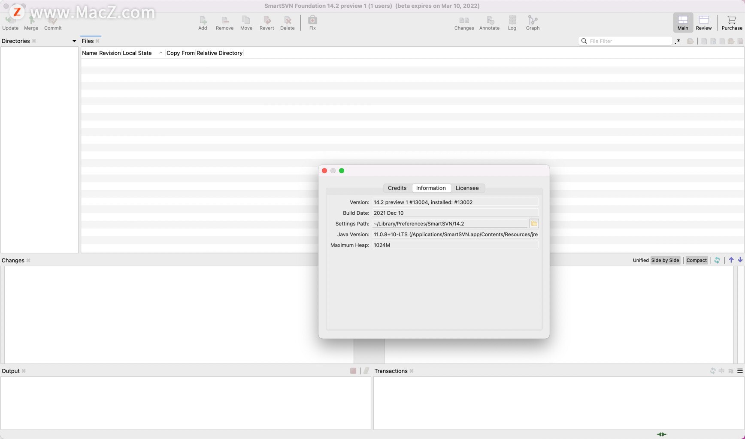Viewport: 745px width, 439px height.
Task: Close the Files panel tab
Action: pos(97,41)
